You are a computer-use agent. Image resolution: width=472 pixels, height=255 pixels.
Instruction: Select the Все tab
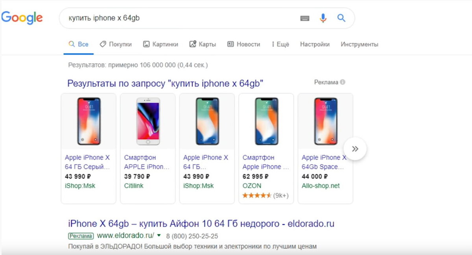coord(78,44)
